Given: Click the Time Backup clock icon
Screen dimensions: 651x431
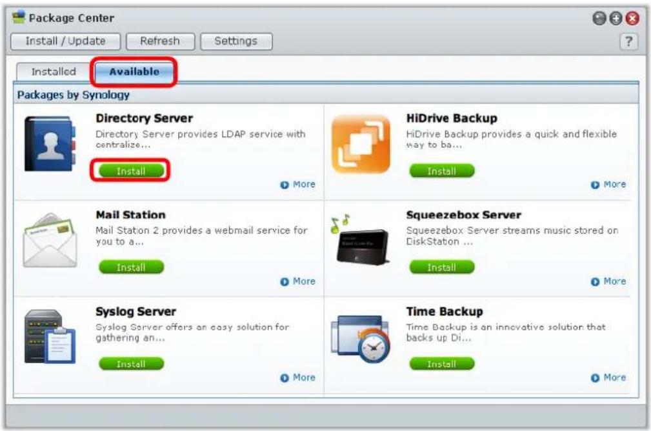Looking at the screenshot, I should (361, 338).
